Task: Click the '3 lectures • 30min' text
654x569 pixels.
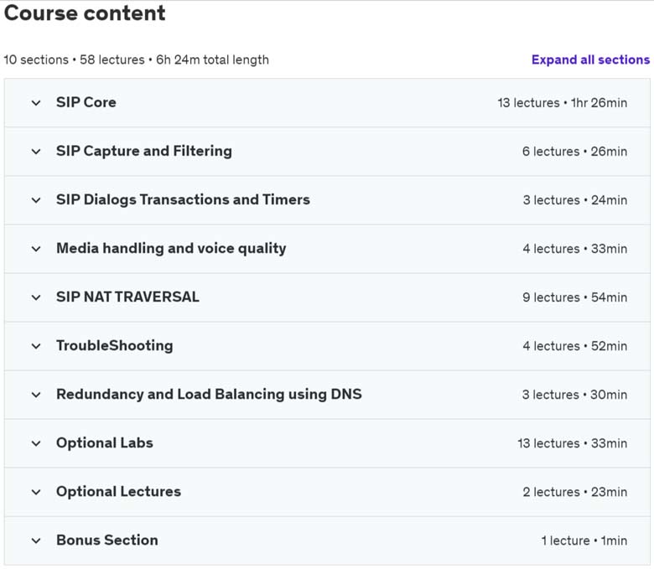Action: 574,395
